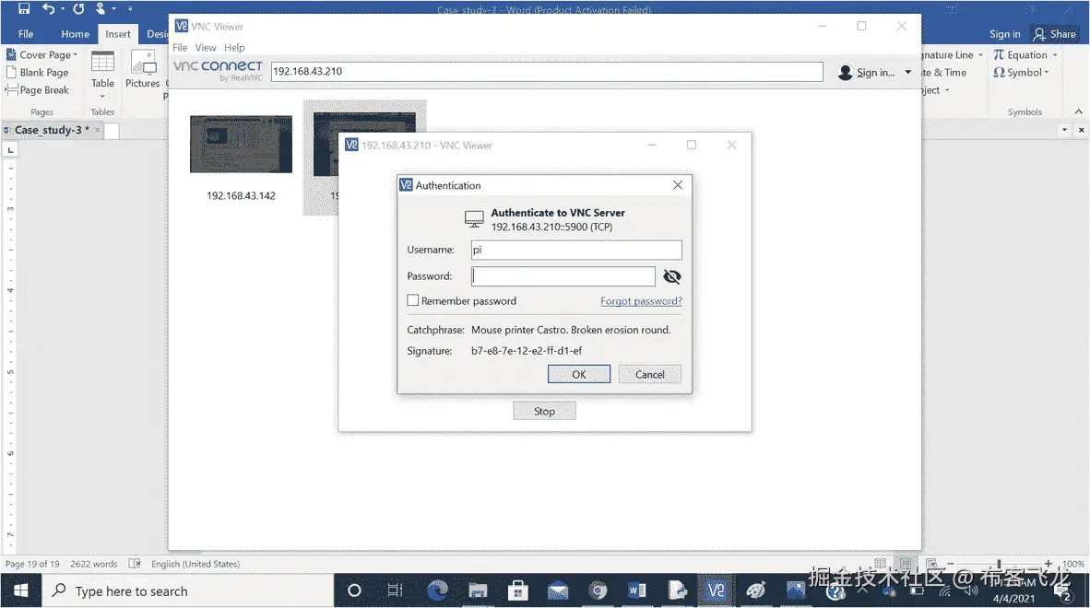Collapse the Word ribbon with chevron
1090x608 pixels.
(1078, 111)
